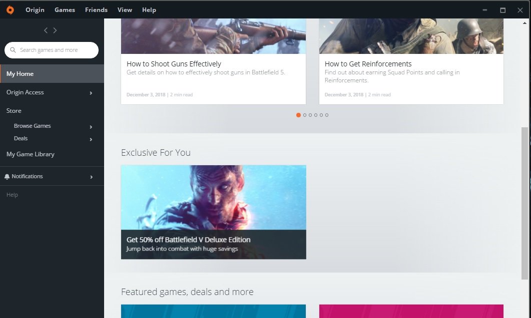This screenshot has width=531, height=318.
Task: Open Origin Access in sidebar
Action: [x=25, y=92]
